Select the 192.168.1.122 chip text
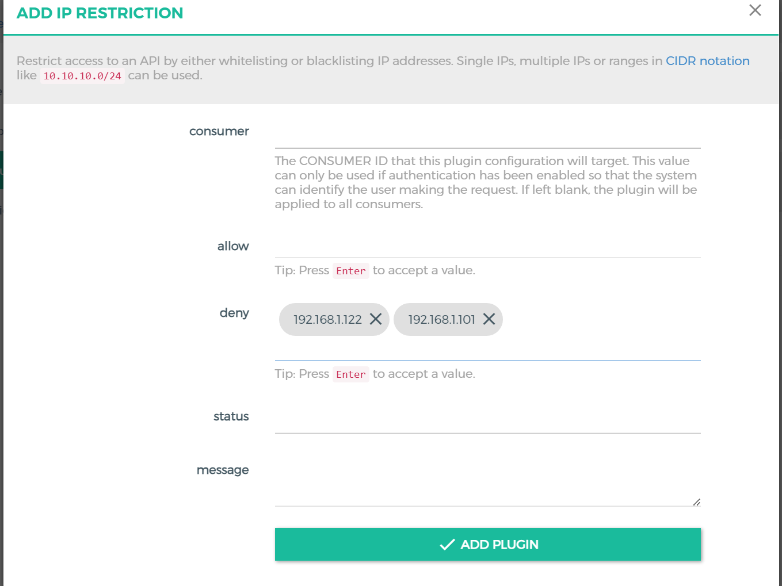 (x=327, y=320)
